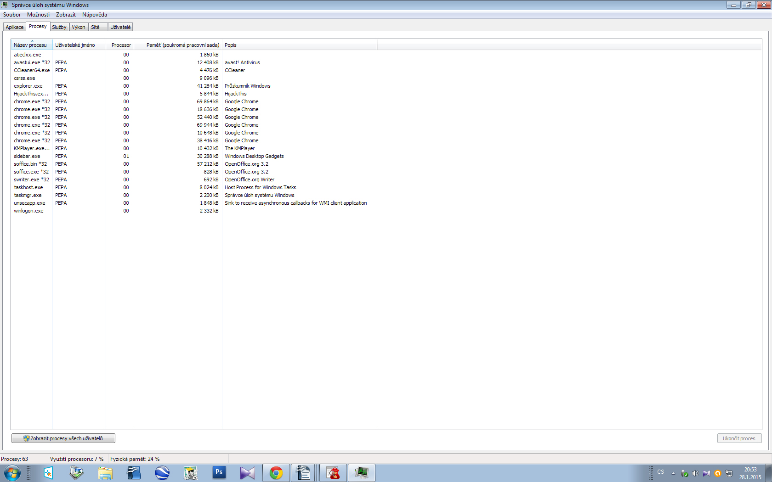The height and width of the screenshot is (482, 772).
Task: Switch to the Uživatelé tab
Action: click(120, 27)
